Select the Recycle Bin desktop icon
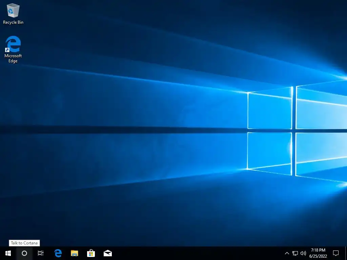Screen dimensions: 347x260 (13, 14)
